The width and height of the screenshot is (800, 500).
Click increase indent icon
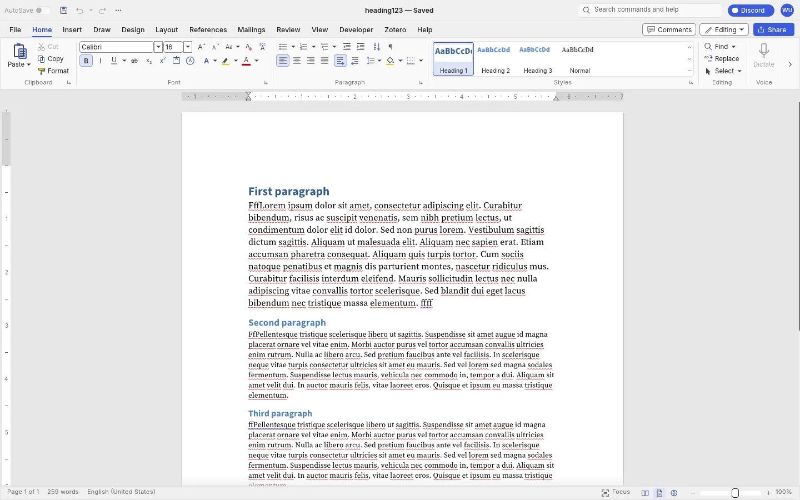click(x=361, y=47)
